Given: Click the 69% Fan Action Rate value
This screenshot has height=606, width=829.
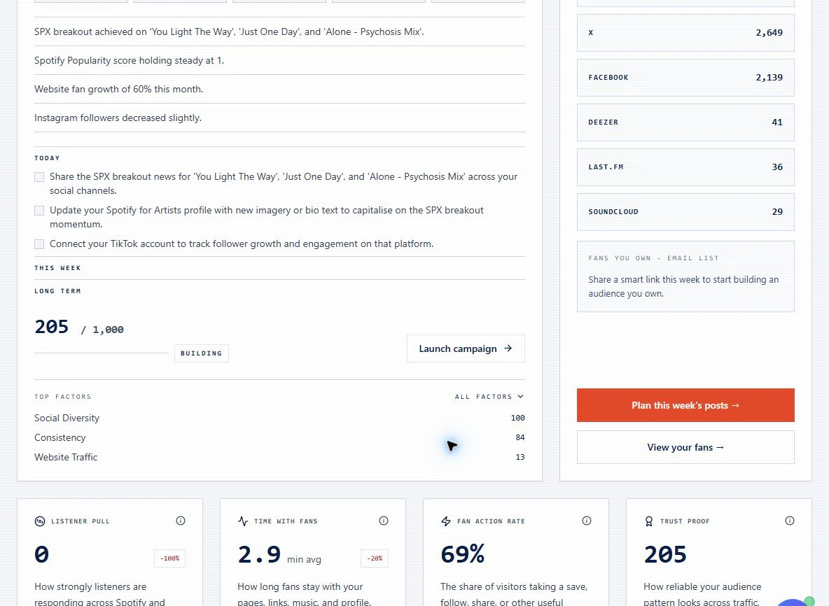Looking at the screenshot, I should click(463, 554).
